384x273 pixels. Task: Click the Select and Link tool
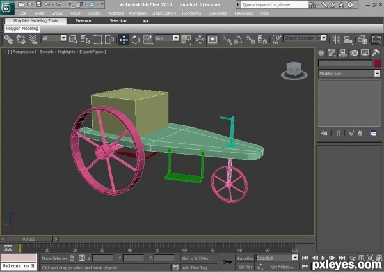coord(9,39)
